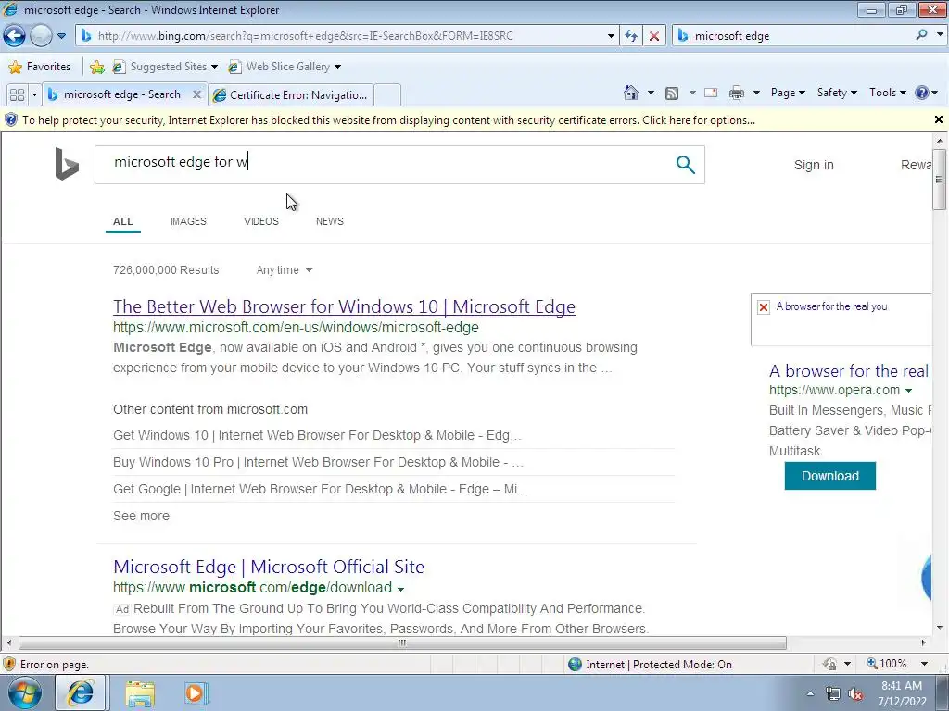Close the microsoft edge - Search tab
The width and height of the screenshot is (949, 711).
196,94
